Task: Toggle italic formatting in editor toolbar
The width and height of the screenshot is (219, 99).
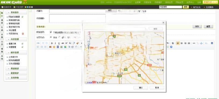Action: pos(55,43)
